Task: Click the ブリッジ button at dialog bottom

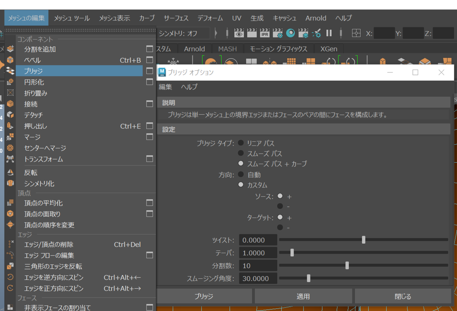Action: (x=204, y=296)
